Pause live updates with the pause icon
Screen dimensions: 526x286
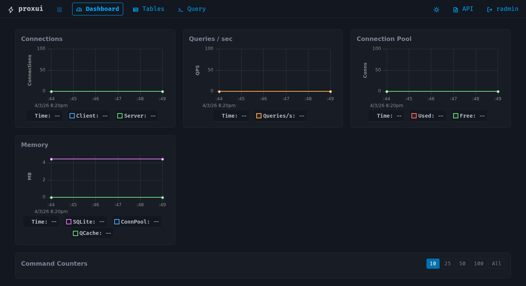tap(59, 9)
